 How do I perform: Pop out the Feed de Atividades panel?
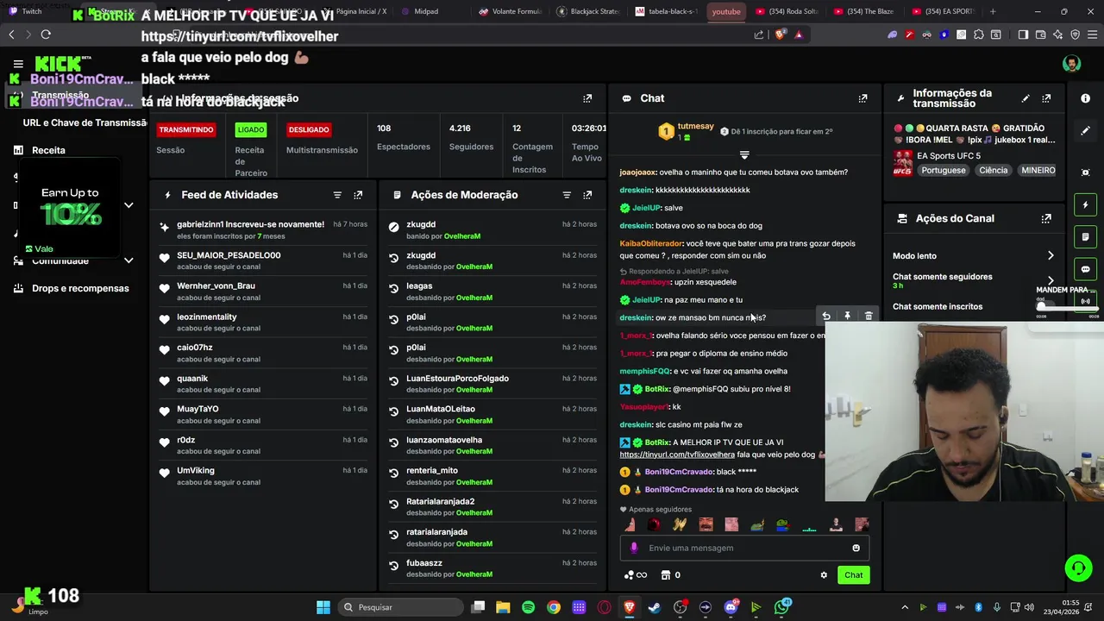(358, 195)
